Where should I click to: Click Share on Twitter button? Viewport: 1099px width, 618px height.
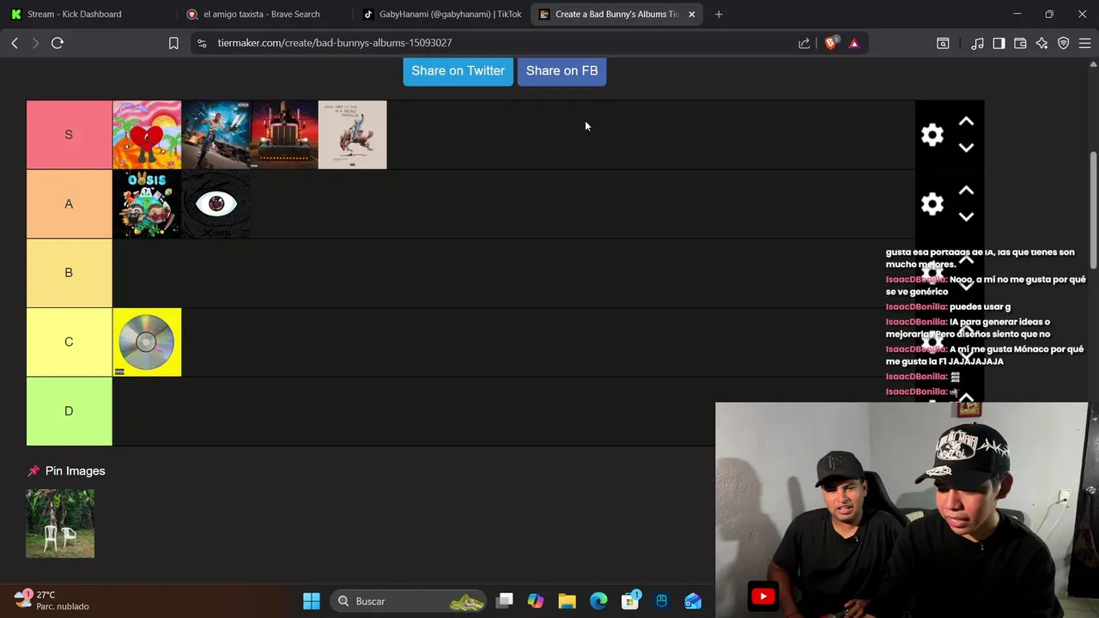click(458, 71)
